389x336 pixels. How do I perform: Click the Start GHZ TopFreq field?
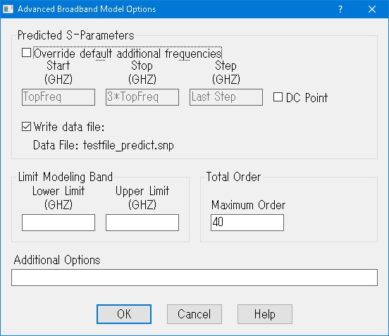(58, 97)
